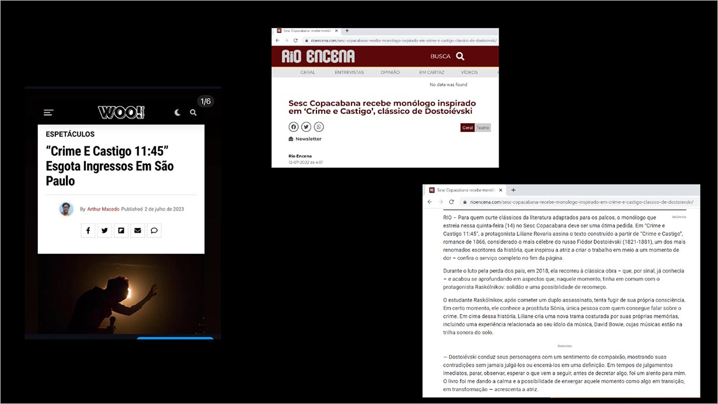Screen dimensions: 718x404
Task: Click the WOO! header search magnifier
Action: point(193,113)
